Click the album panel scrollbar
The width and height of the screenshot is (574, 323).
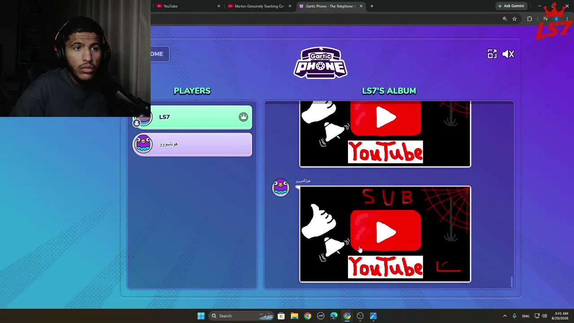pos(512,282)
